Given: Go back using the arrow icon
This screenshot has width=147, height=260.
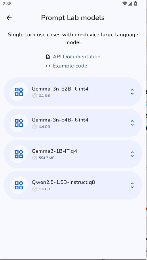Looking at the screenshot, I should tap(9, 18).
